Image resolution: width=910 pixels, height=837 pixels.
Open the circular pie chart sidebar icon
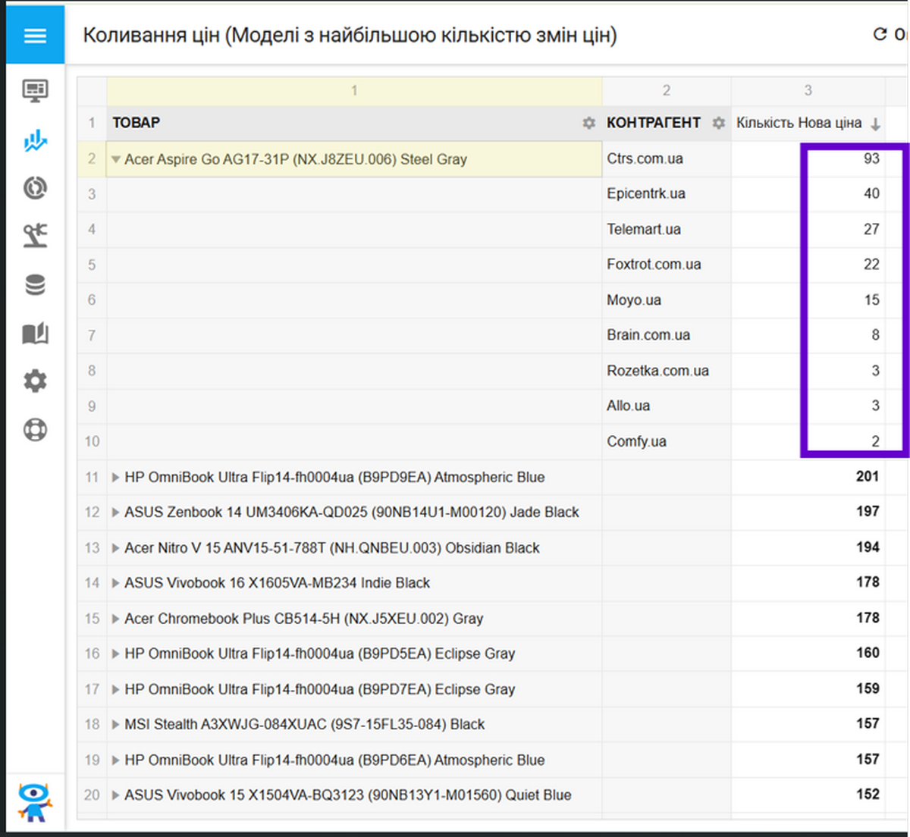[35, 188]
